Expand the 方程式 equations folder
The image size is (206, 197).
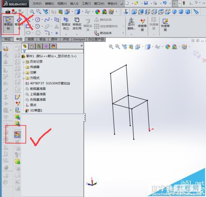click(23, 78)
